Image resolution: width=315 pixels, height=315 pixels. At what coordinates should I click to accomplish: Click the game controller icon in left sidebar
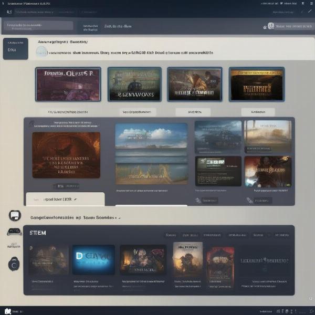pos(14,232)
